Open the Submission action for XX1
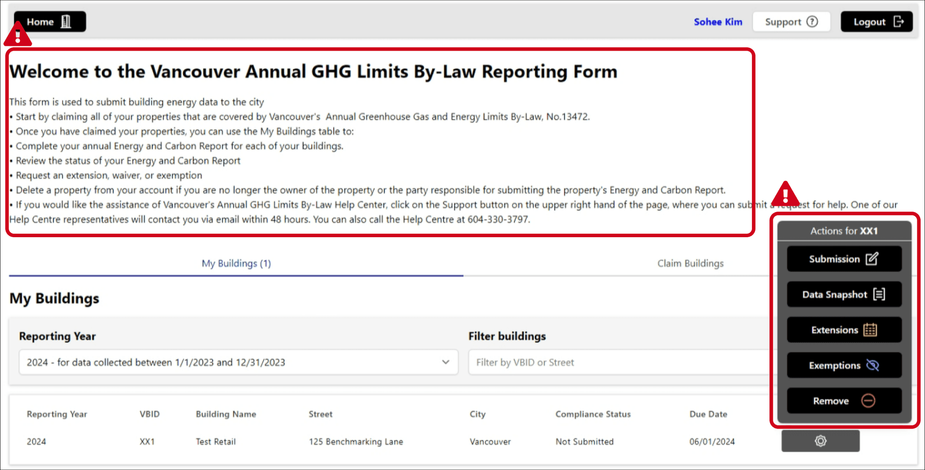The width and height of the screenshot is (925, 470). click(844, 259)
